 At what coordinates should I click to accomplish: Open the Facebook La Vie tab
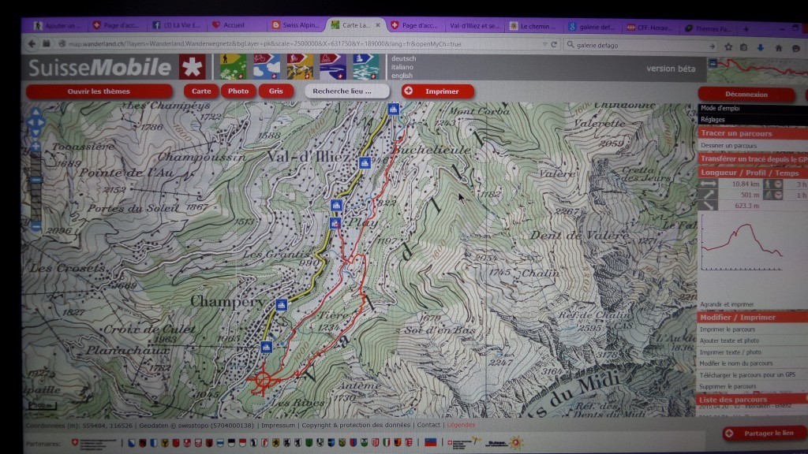[176, 24]
